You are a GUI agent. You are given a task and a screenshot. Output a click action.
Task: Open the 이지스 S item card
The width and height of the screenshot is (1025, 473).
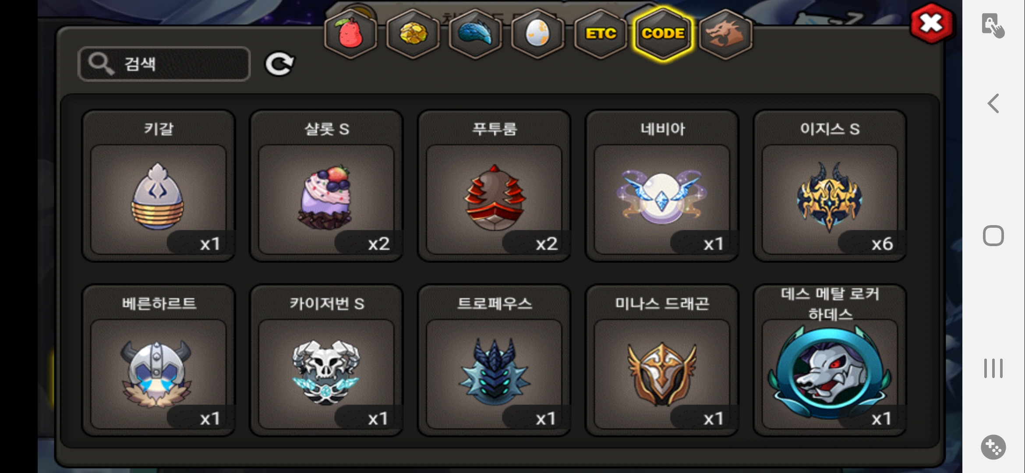830,186
